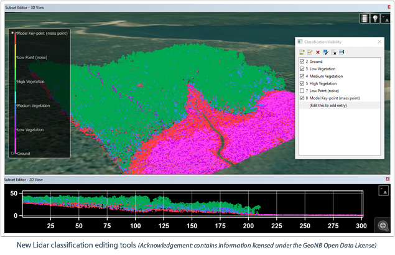Click the film strip animation icon

365,19
